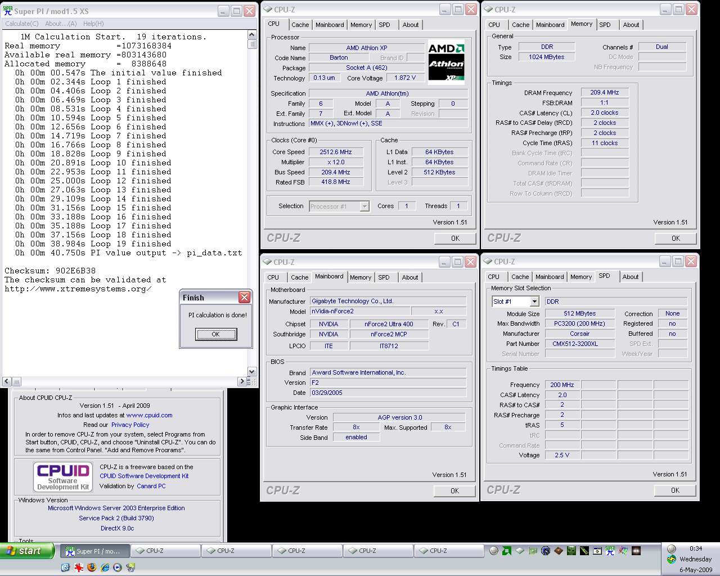Screen dimensions: 720x576
Task: Open the About...(A) menu in Super PI
Action: 61,24
